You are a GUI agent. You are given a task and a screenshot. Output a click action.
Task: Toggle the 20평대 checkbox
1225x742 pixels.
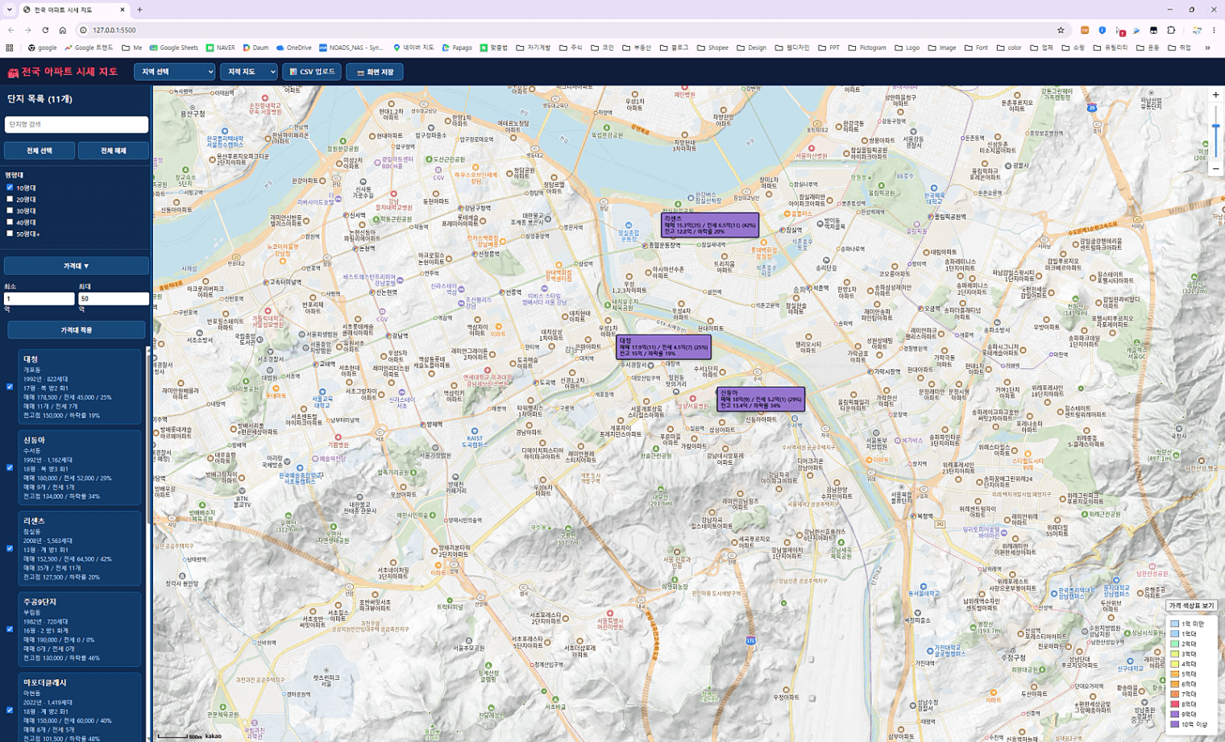pyautogui.click(x=10, y=199)
